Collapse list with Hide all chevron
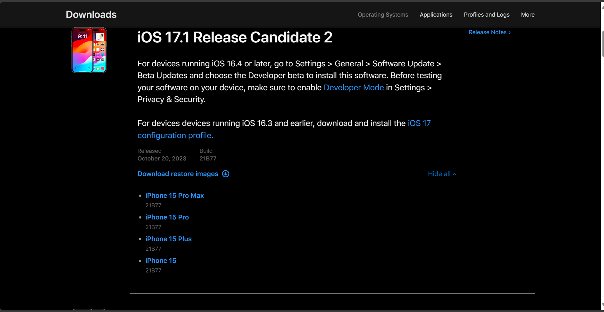This screenshot has width=604, height=312. point(442,174)
